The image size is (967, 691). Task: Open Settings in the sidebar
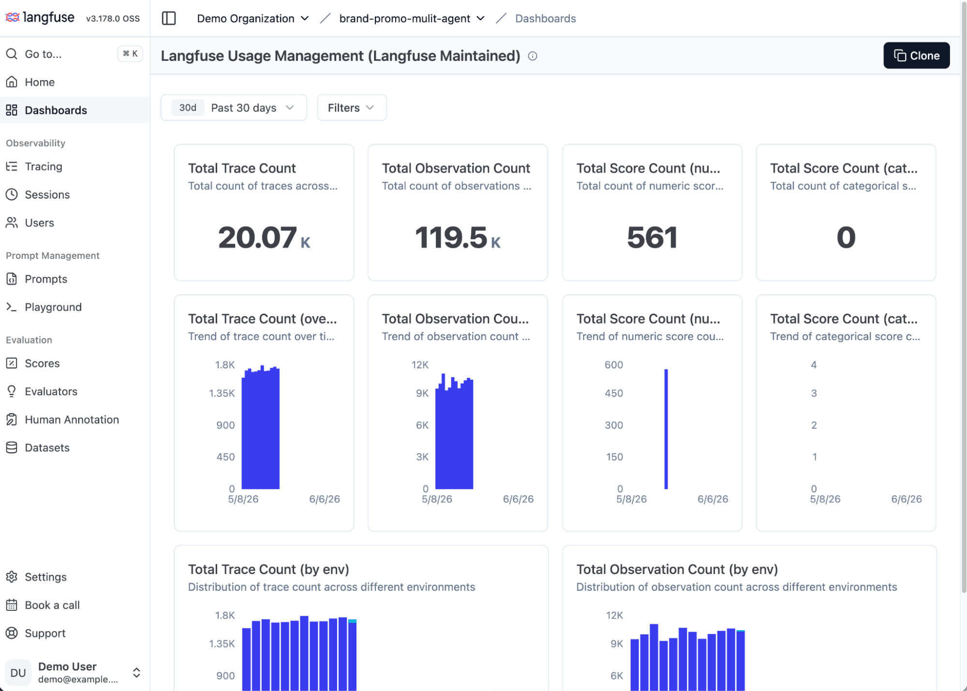click(x=74, y=576)
